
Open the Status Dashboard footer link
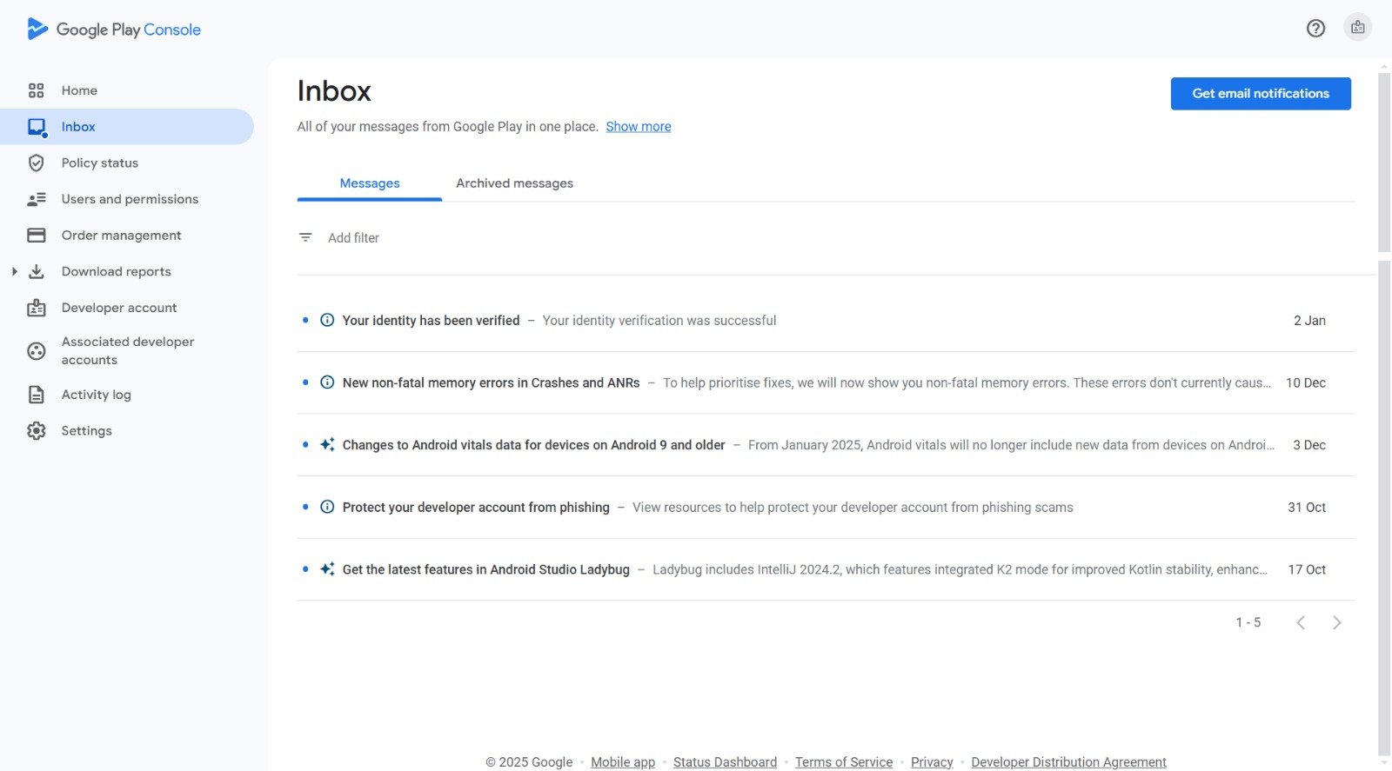pyautogui.click(x=725, y=761)
